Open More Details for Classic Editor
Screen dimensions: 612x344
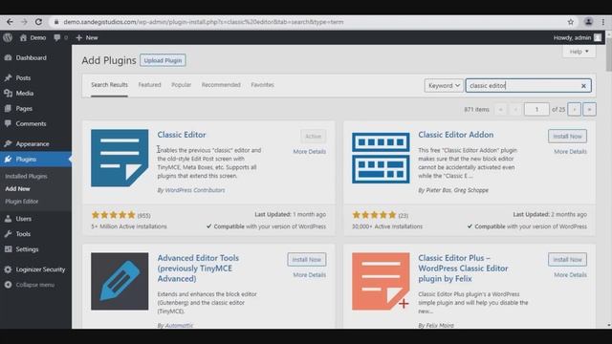click(x=310, y=151)
